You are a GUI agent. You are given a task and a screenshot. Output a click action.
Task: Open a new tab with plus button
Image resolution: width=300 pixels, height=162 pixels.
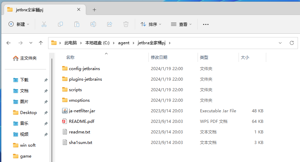pyautogui.click(x=94, y=10)
